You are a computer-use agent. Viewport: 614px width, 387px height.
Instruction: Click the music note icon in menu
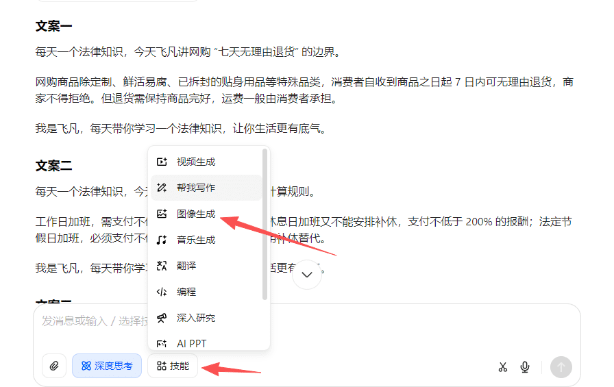[162, 240]
